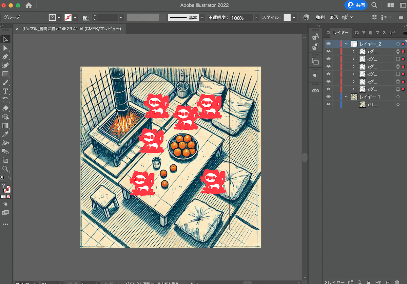Toggle visibility of the linked image sublayer
This screenshot has height=284, width=407.
(328, 104)
